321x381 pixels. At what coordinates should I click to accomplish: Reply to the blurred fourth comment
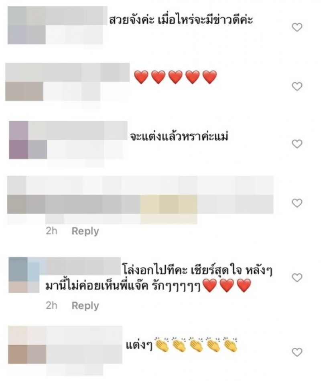pyautogui.click(x=85, y=231)
